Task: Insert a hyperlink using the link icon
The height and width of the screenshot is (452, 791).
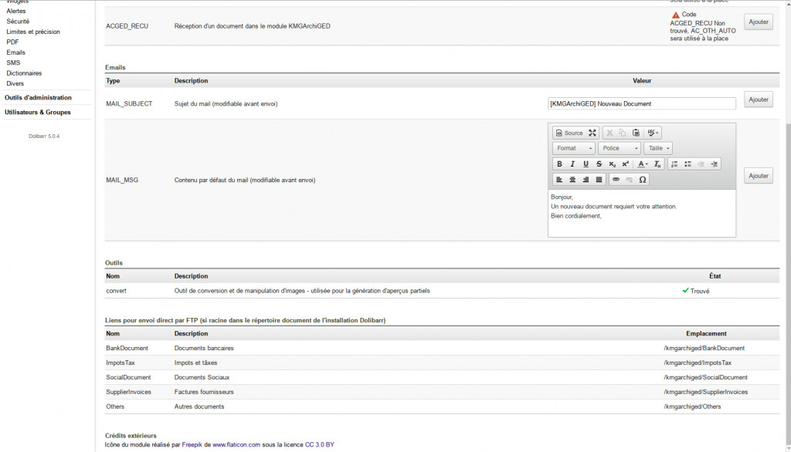Action: coord(616,180)
